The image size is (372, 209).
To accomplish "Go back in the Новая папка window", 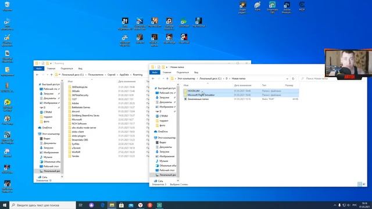I will pyautogui.click(x=153, y=78).
